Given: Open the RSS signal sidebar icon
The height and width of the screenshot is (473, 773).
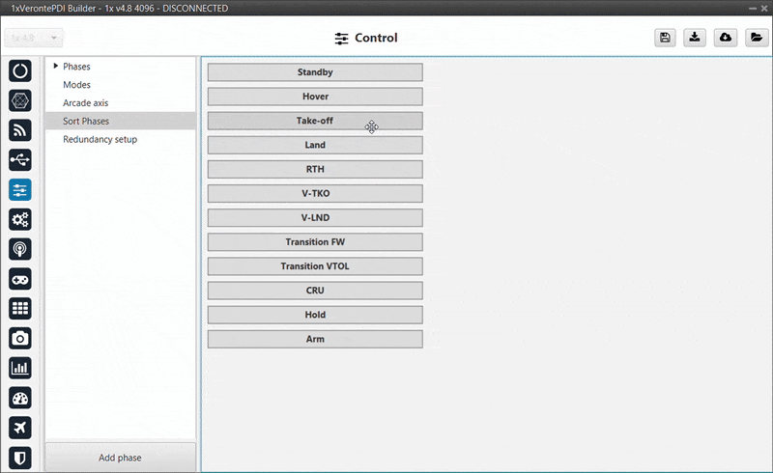Looking at the screenshot, I should (20, 130).
